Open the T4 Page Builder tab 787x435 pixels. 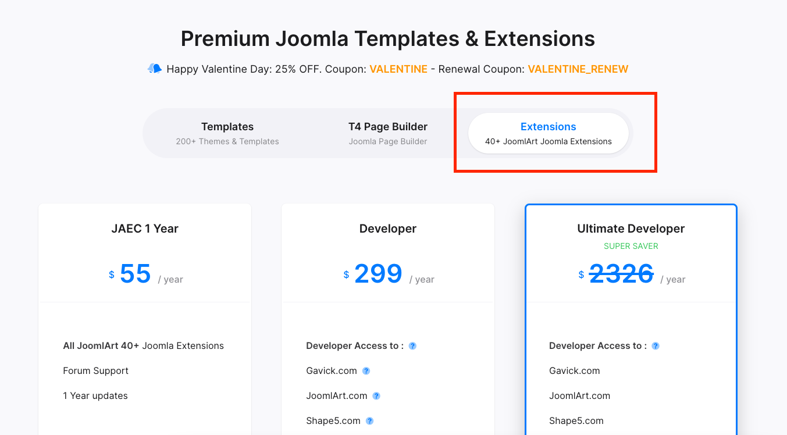coord(388,133)
